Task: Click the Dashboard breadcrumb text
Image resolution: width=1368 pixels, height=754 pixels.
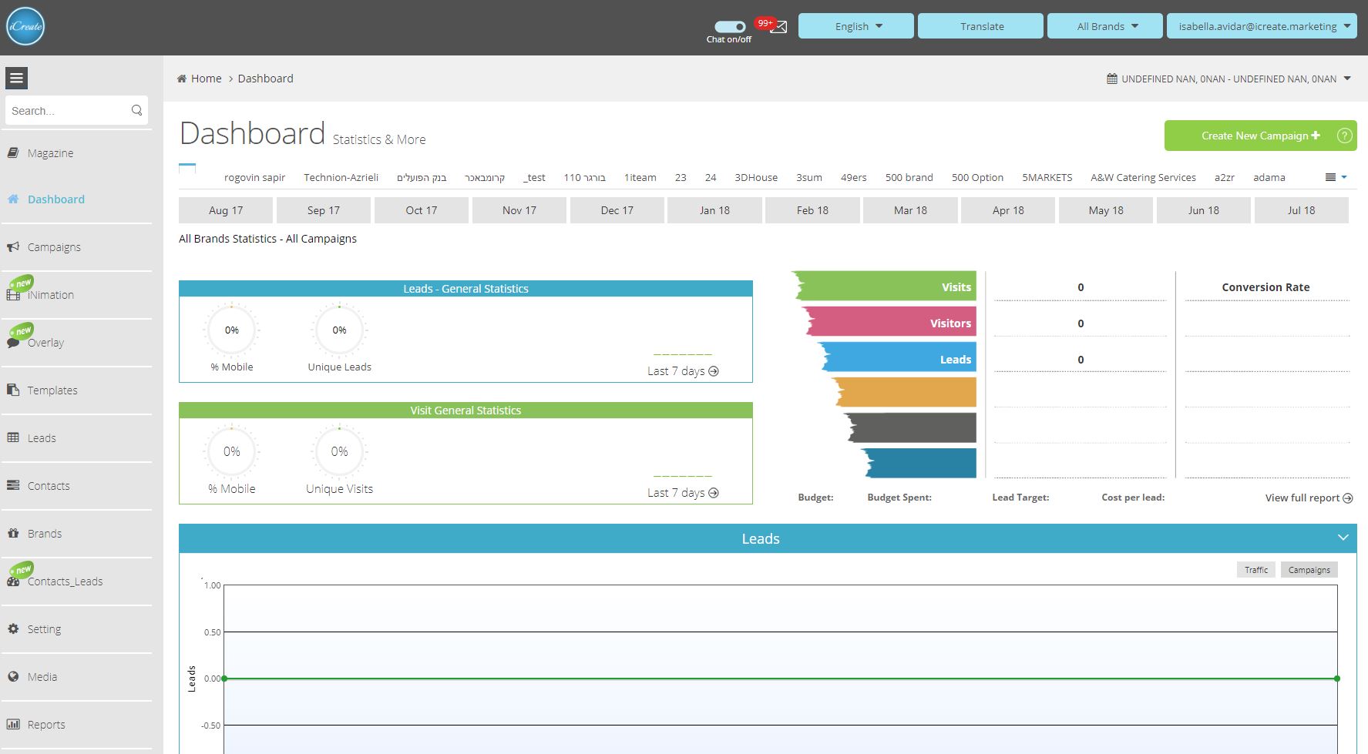Action: click(265, 79)
